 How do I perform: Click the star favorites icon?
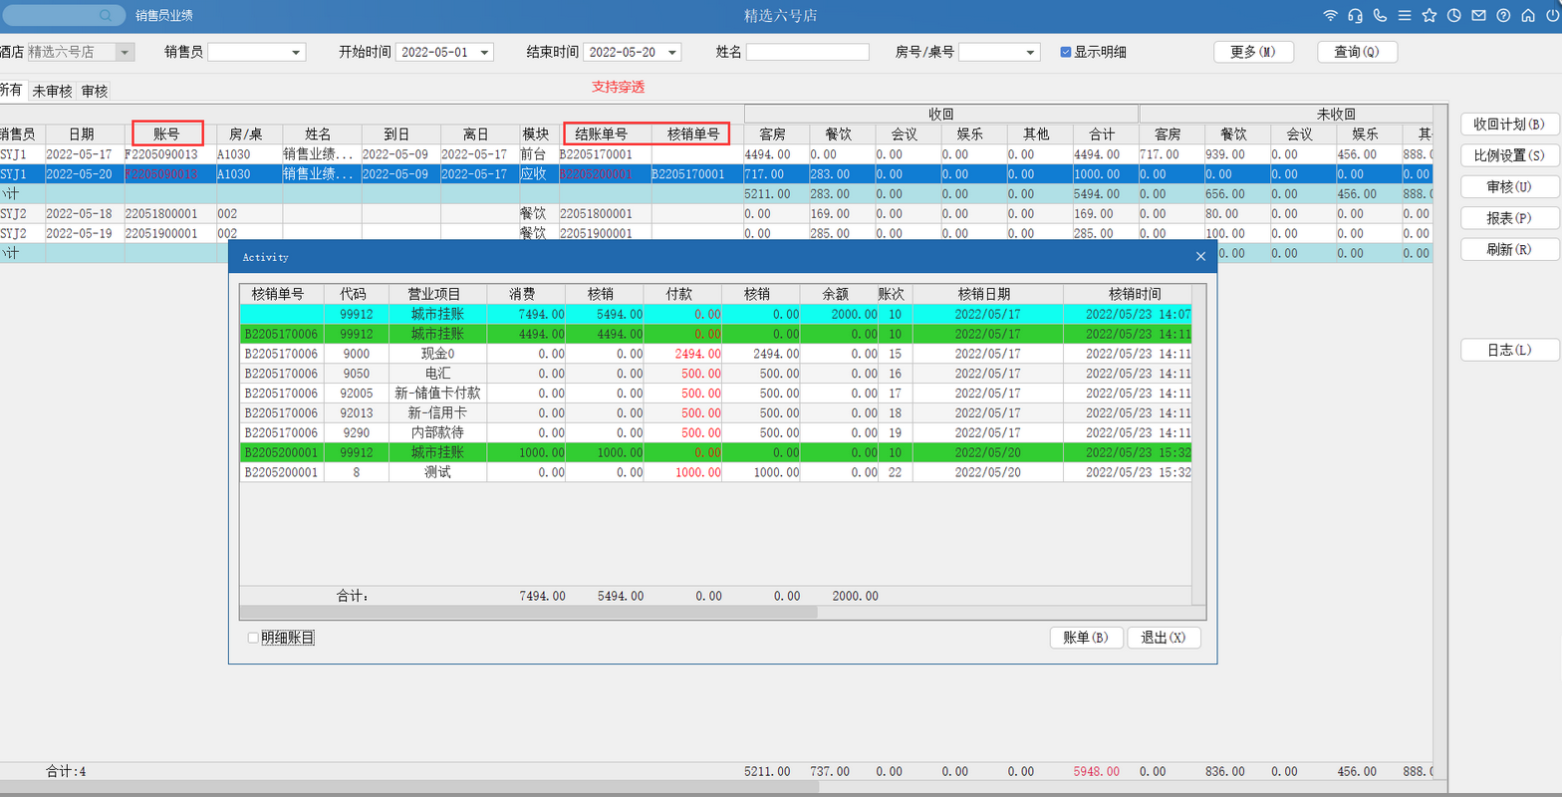tap(1430, 16)
